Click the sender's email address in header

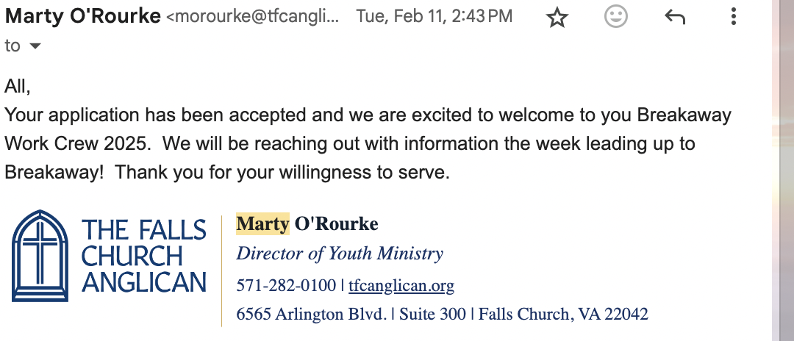[x=254, y=17]
